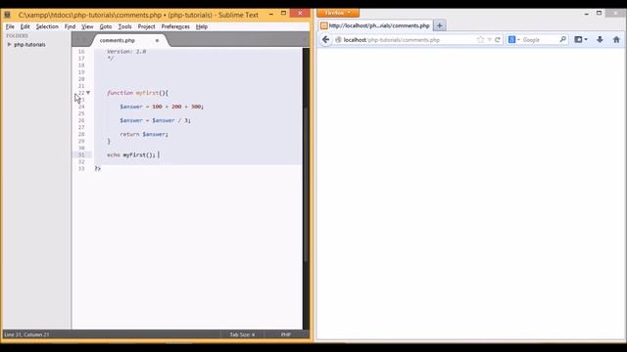This screenshot has width=627, height=352.
Task: Maximize the Sublime Text window
Action: tap(283, 13)
